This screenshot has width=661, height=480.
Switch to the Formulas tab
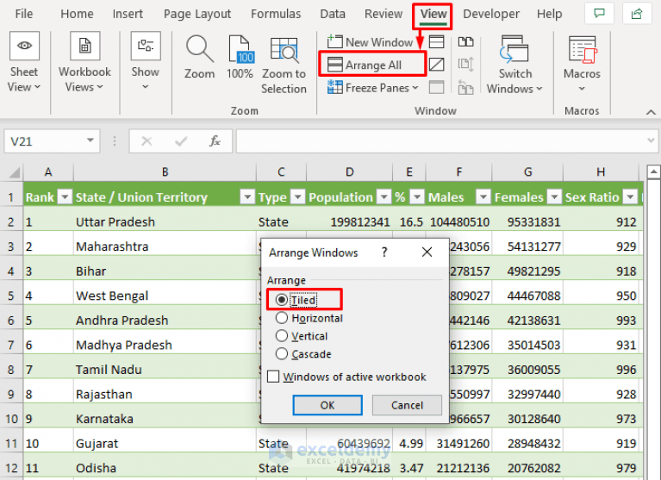(276, 14)
